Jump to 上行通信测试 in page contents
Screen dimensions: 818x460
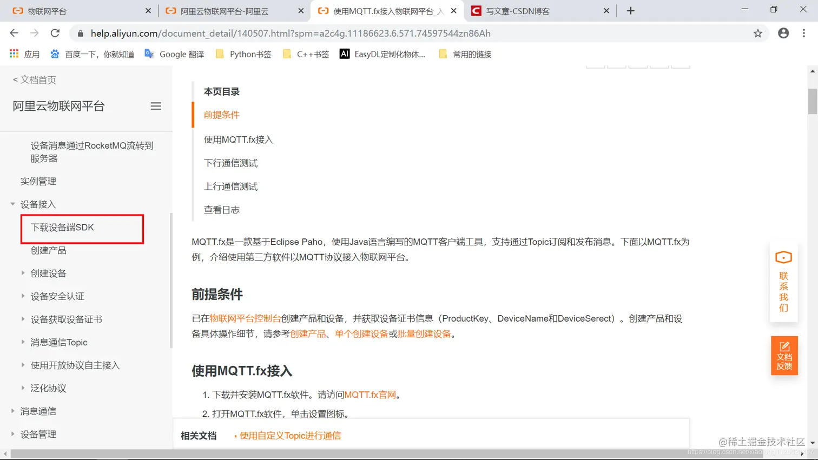tap(230, 186)
